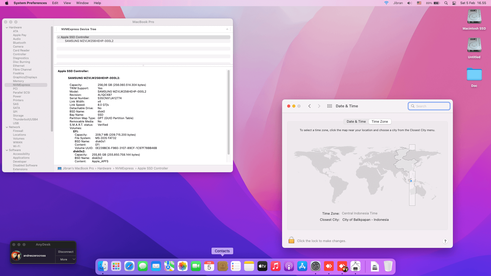Open the Window menu
The image size is (491, 276).
(x=82, y=3)
